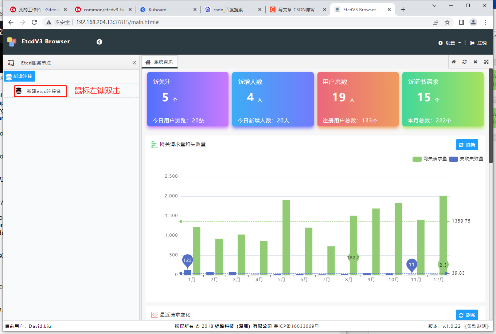
Task: Click the blue 123 marker pin in chart
Action: click(187, 261)
